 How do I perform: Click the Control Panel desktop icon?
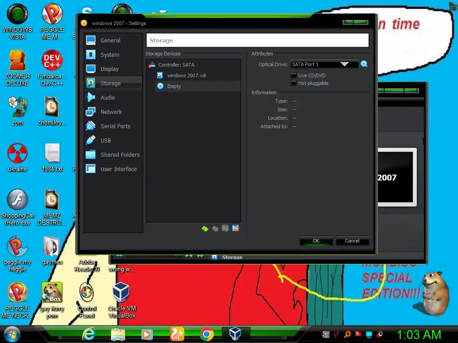click(87, 301)
